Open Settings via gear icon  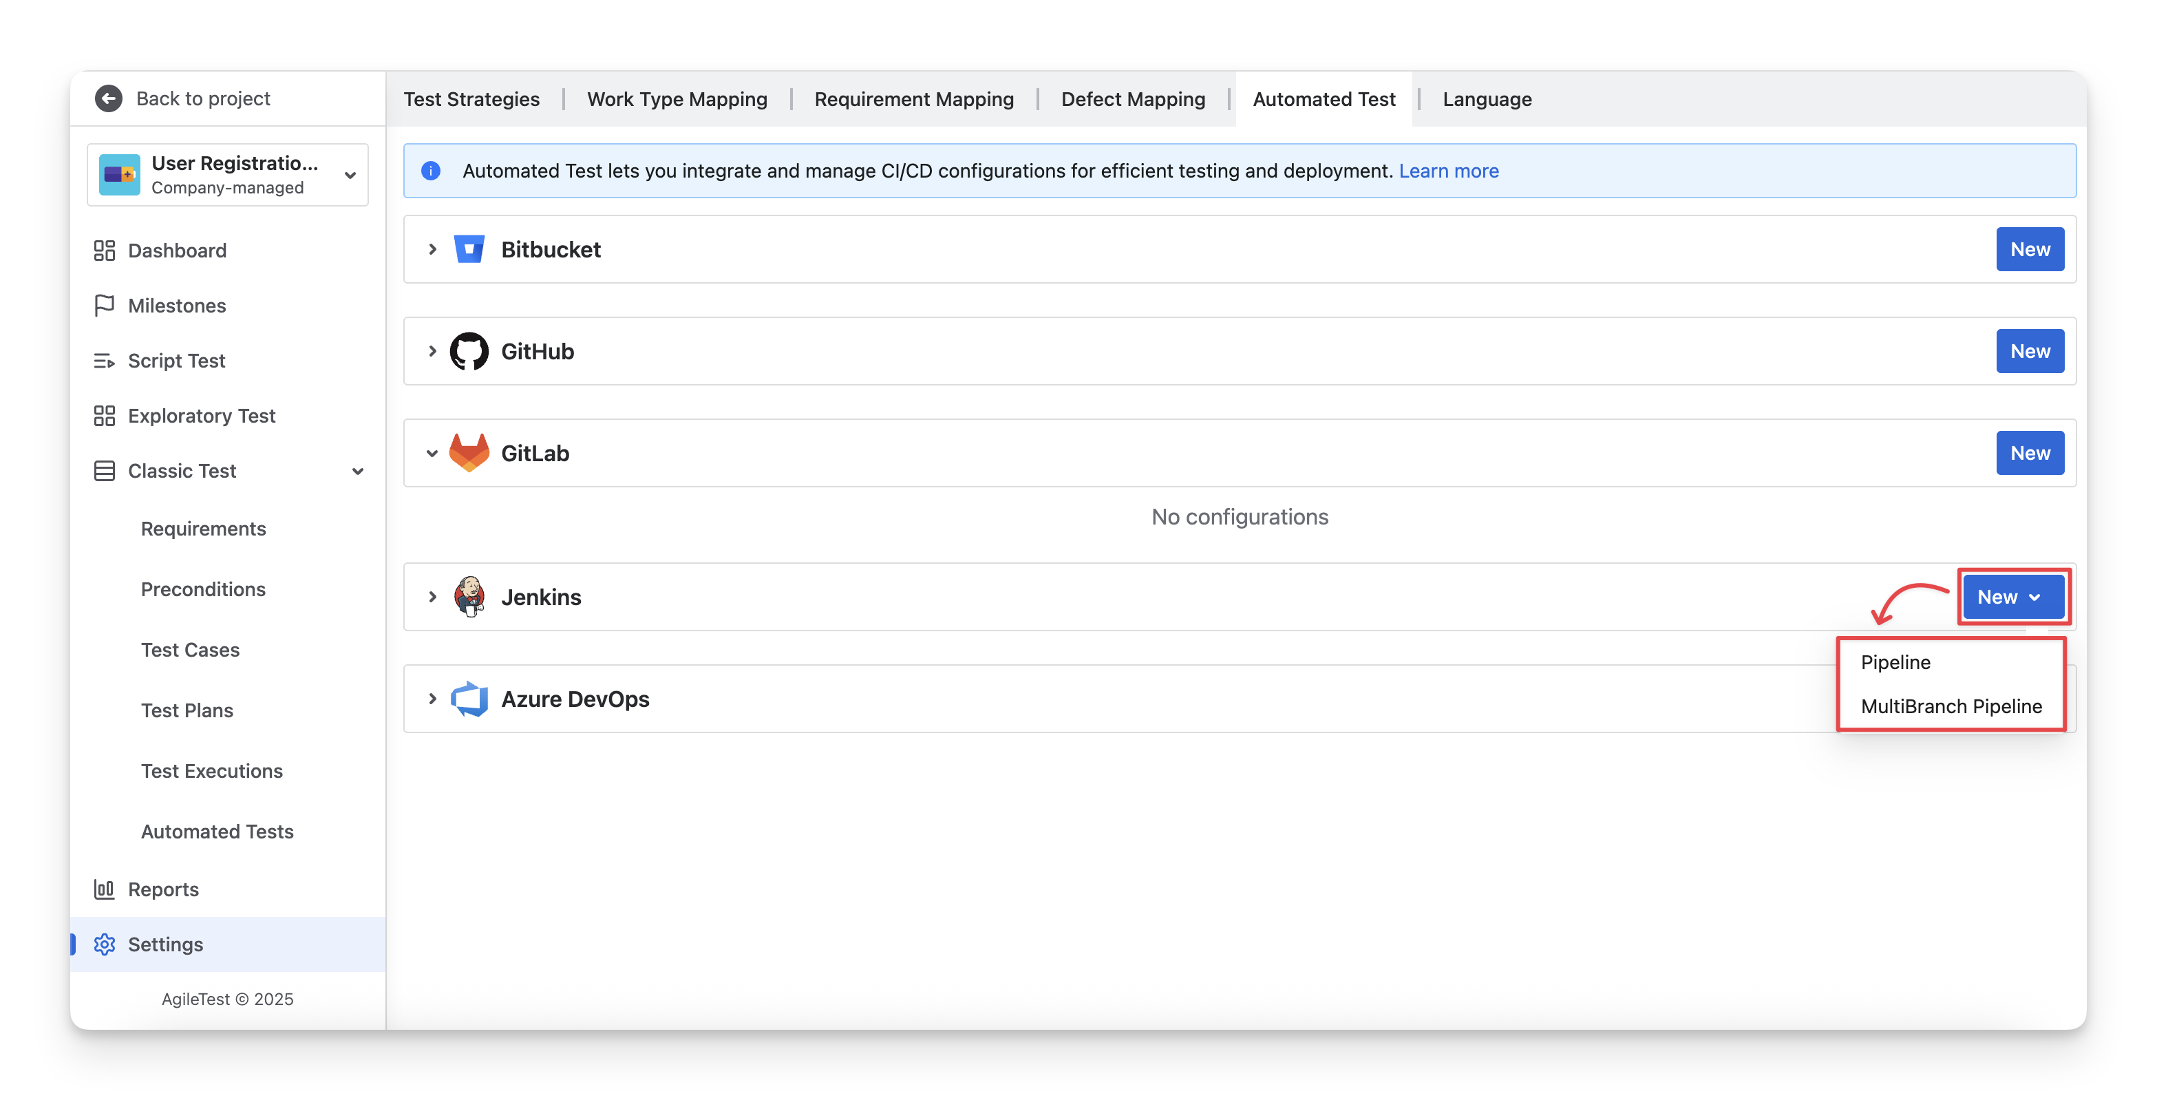(x=105, y=944)
